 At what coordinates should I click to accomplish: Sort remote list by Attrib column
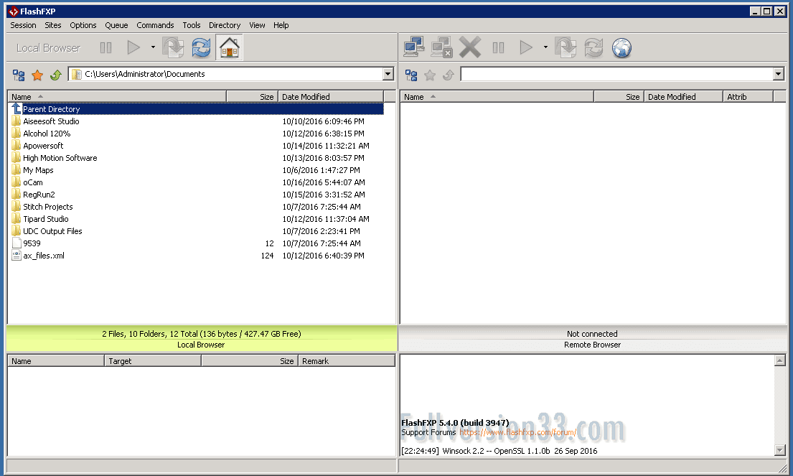click(x=748, y=97)
